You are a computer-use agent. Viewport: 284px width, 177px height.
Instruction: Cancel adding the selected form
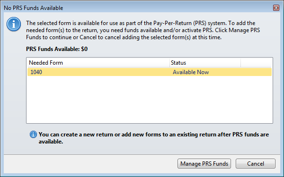pos(256,164)
